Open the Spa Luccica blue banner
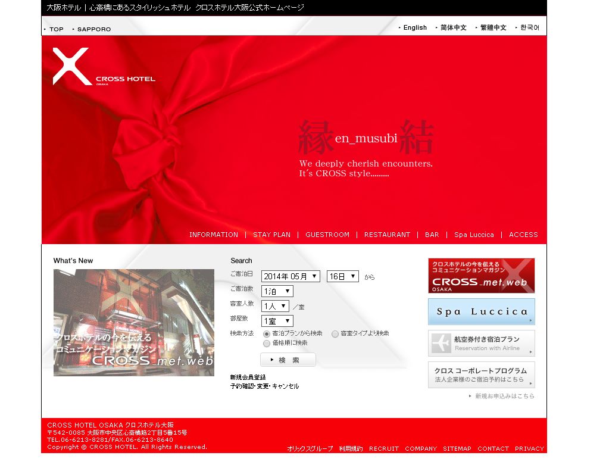606x468 pixels. [x=481, y=311]
